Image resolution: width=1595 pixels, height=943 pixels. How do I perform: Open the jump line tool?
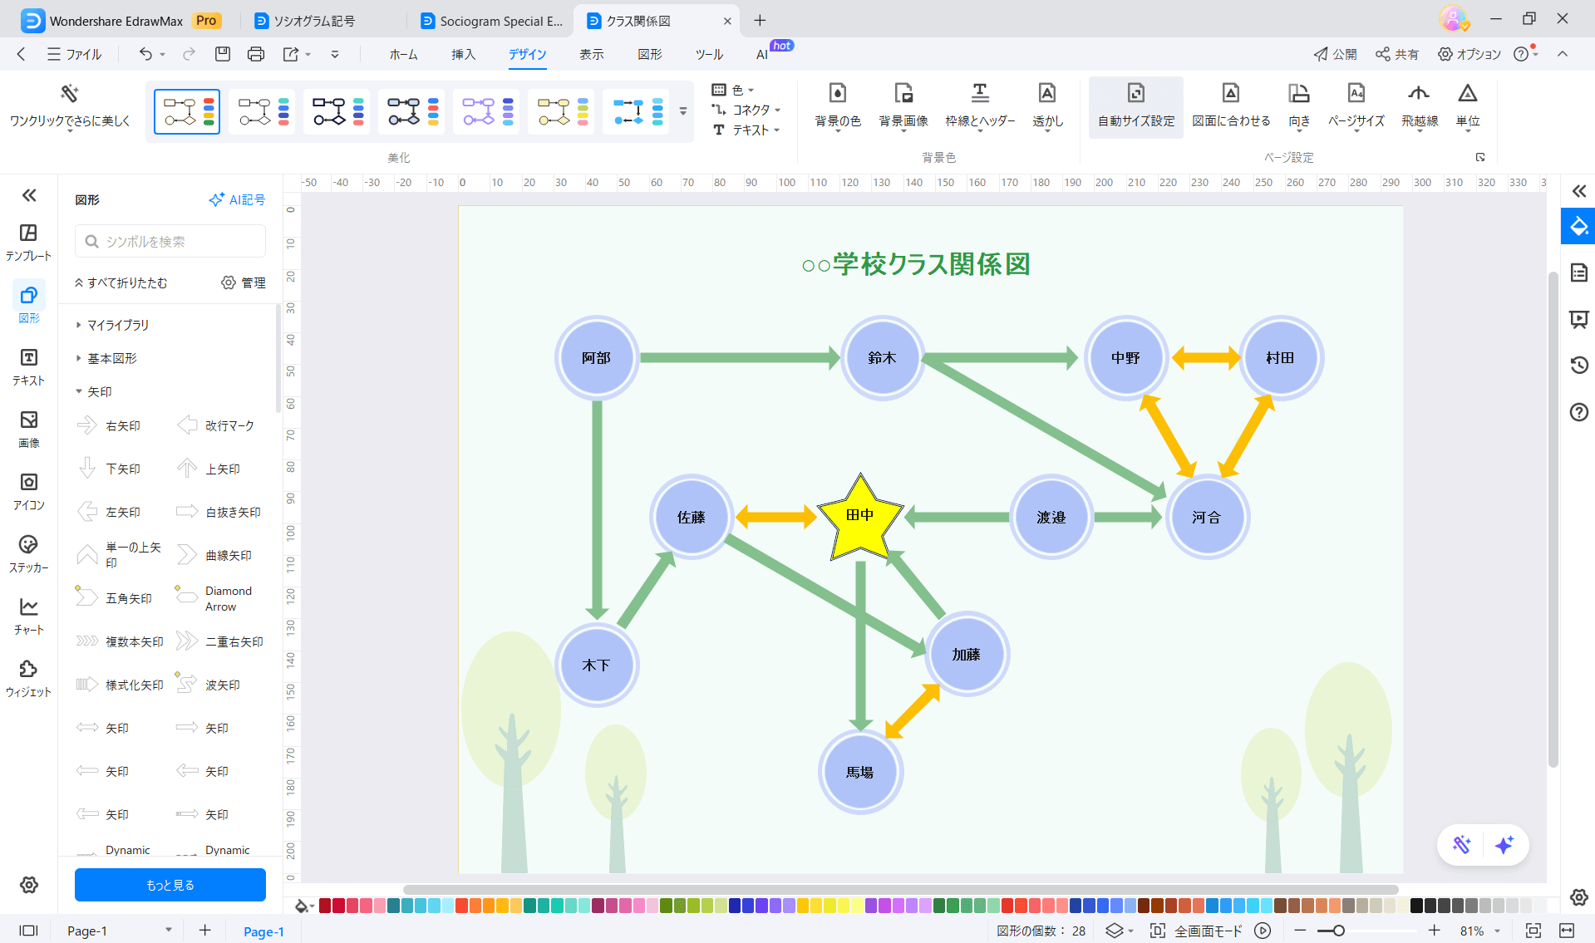(1420, 106)
